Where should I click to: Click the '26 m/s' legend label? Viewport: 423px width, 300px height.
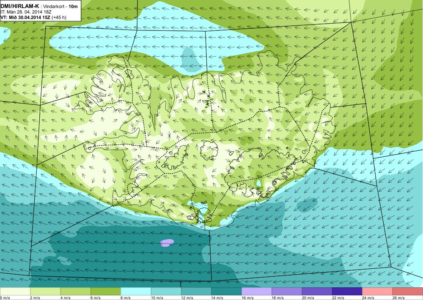(x=399, y=297)
